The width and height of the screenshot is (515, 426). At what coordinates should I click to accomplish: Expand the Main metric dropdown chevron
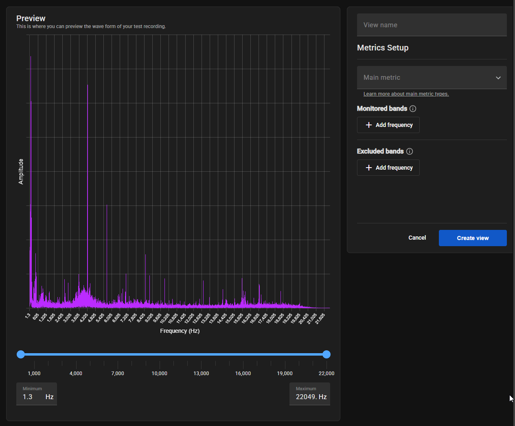tap(498, 78)
